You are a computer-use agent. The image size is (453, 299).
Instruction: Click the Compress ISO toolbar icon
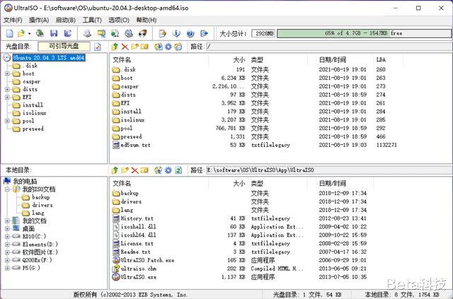click(101, 33)
